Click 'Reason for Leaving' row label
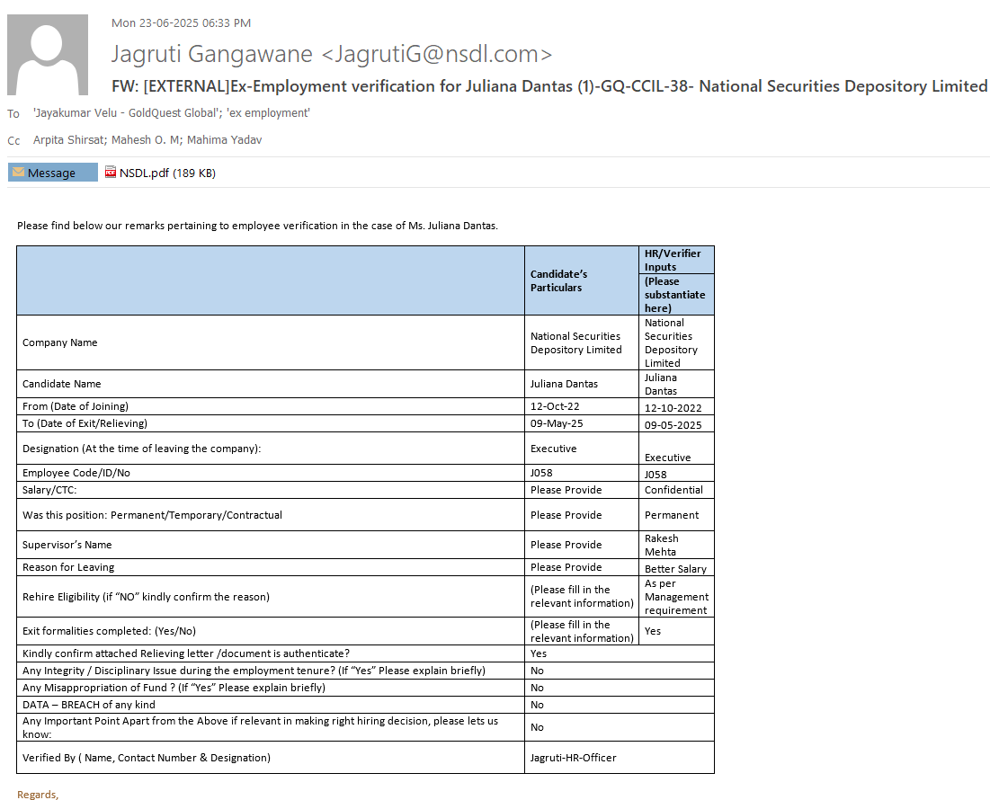 69,567
